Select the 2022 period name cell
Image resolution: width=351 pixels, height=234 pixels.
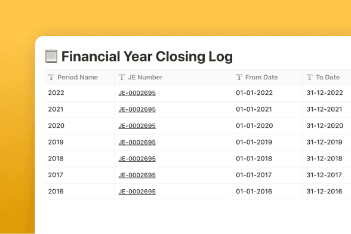79,93
